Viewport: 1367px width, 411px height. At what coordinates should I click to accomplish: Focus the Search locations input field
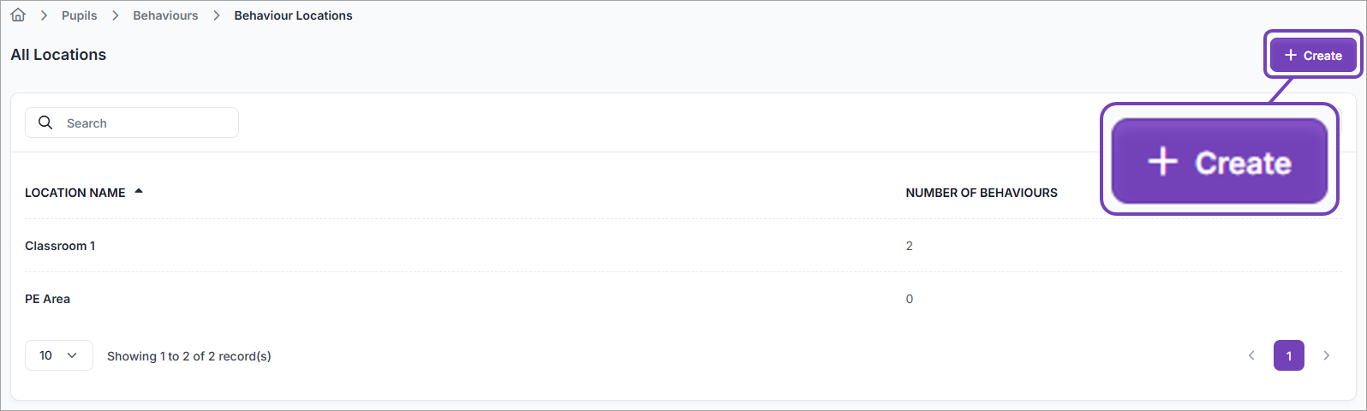[x=146, y=123]
